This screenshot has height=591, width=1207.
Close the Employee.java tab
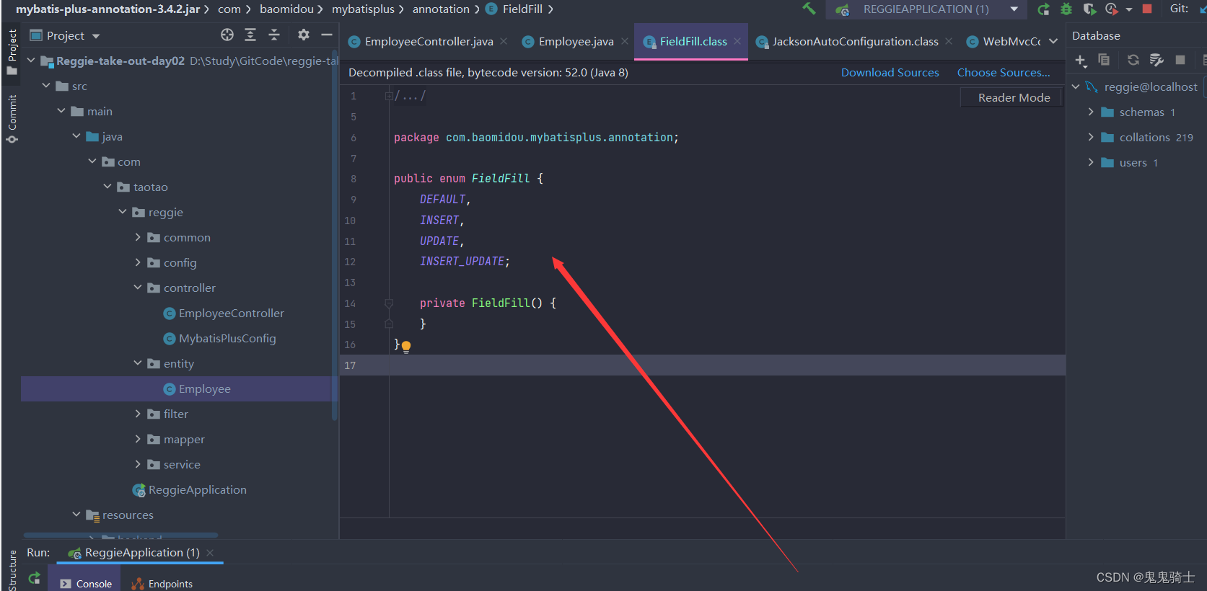(x=625, y=41)
